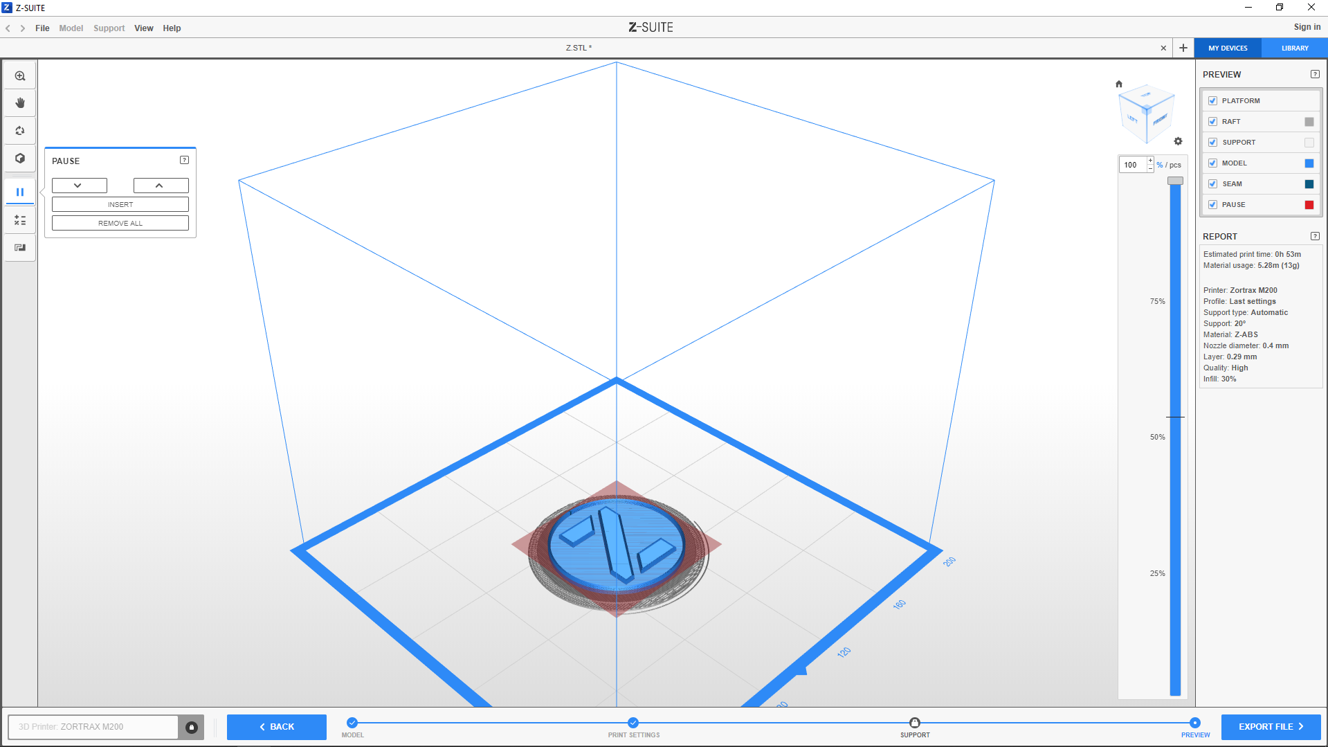
Task: Select the rotate view tool
Action: 20,131
